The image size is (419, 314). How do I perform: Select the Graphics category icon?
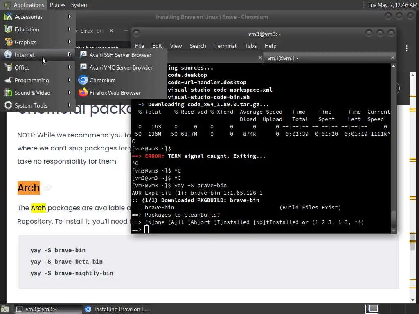[8, 42]
